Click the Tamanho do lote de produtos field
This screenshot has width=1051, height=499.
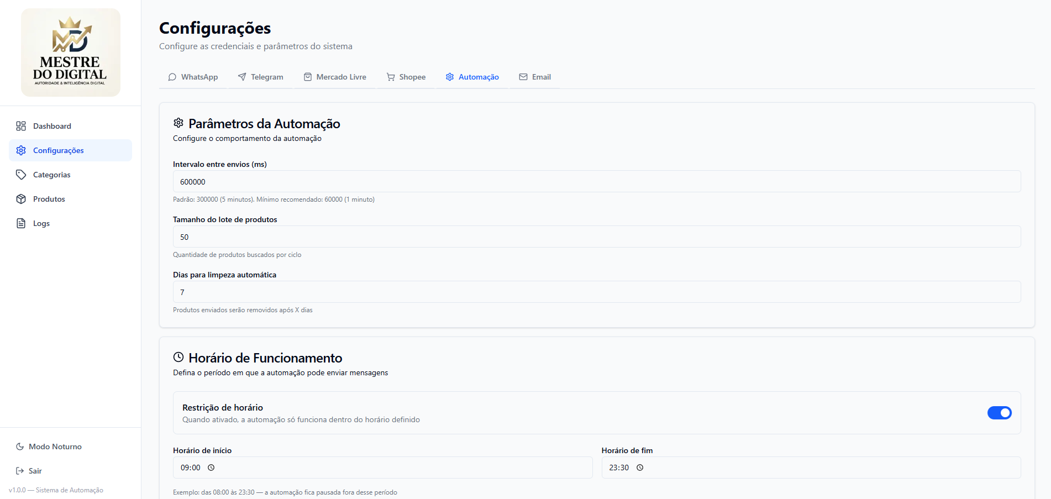tap(596, 237)
